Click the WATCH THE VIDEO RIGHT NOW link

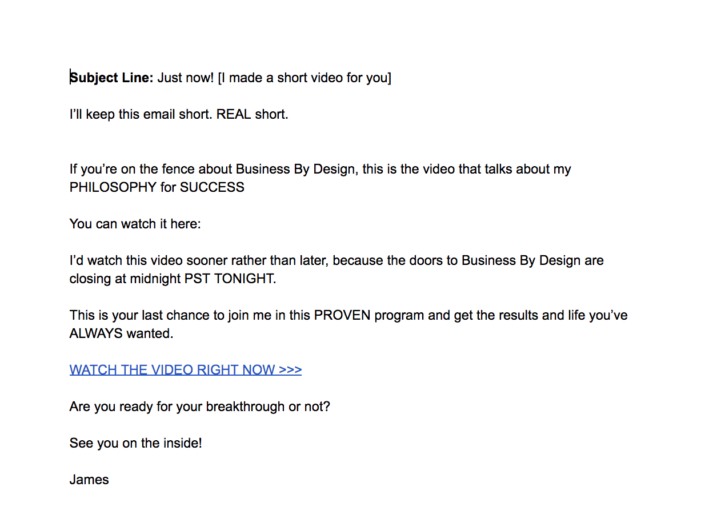tap(185, 370)
